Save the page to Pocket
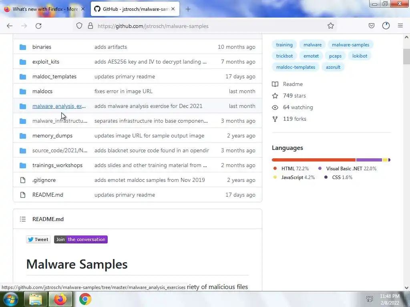 [371, 26]
